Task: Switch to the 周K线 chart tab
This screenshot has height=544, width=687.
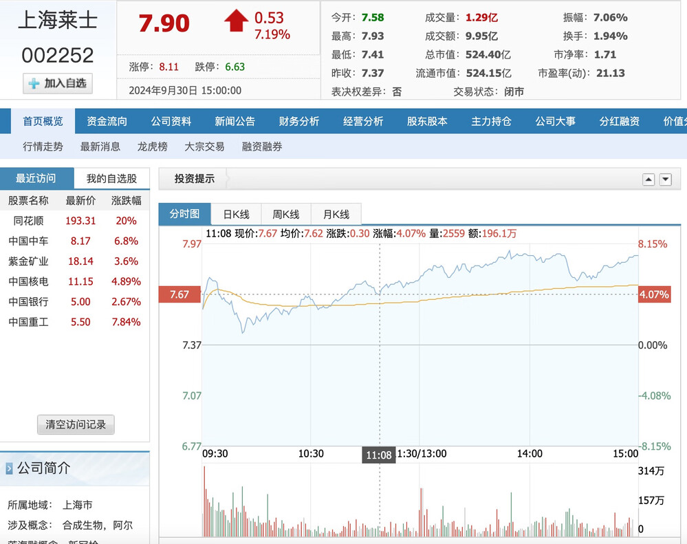Action: (x=285, y=214)
